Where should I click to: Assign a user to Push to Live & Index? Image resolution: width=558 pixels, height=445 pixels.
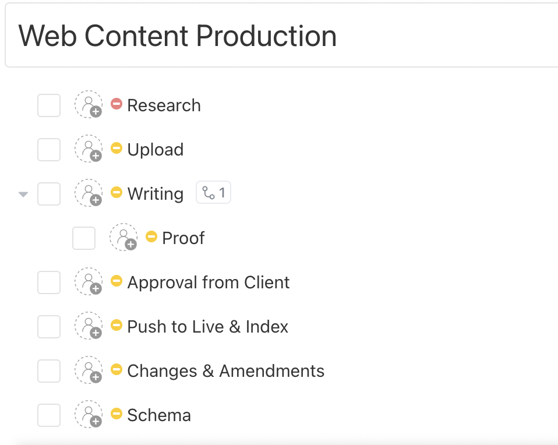coord(89,327)
